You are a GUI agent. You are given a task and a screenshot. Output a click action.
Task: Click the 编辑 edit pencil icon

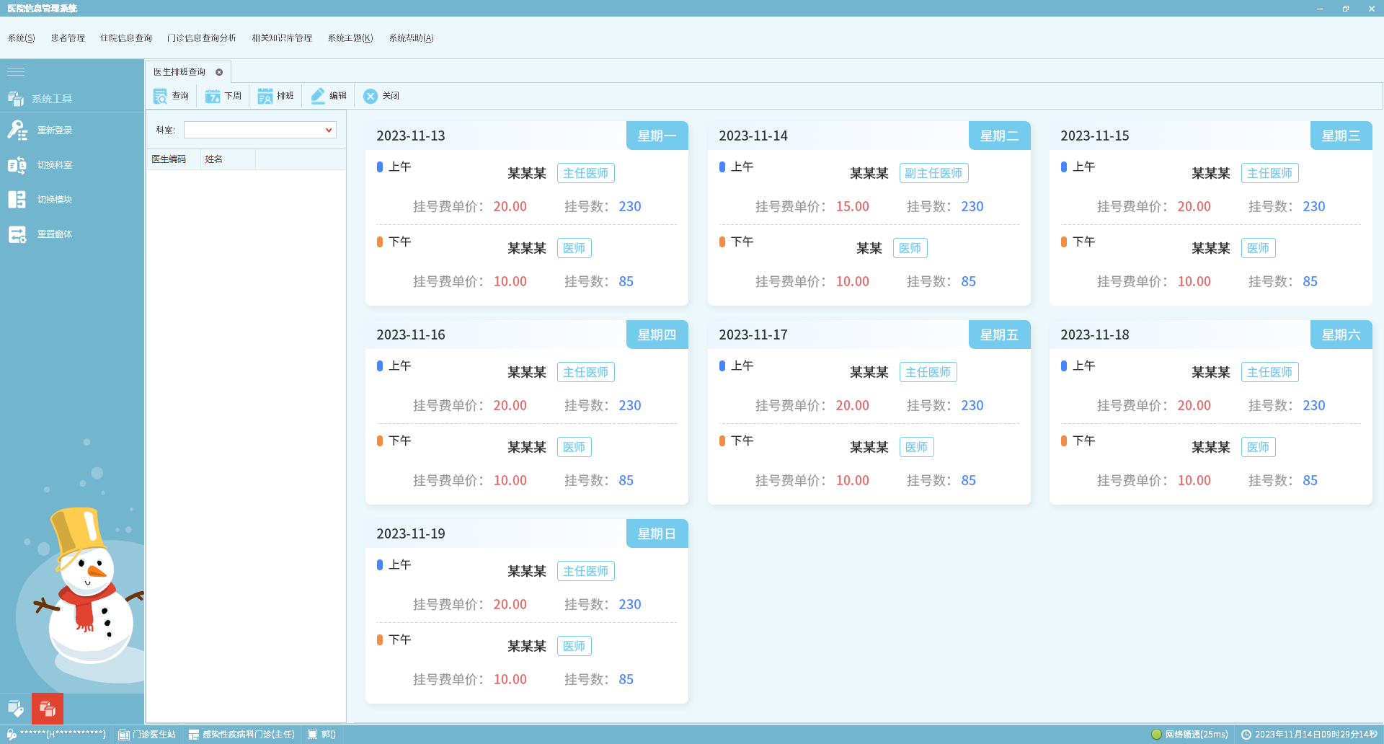[318, 96]
